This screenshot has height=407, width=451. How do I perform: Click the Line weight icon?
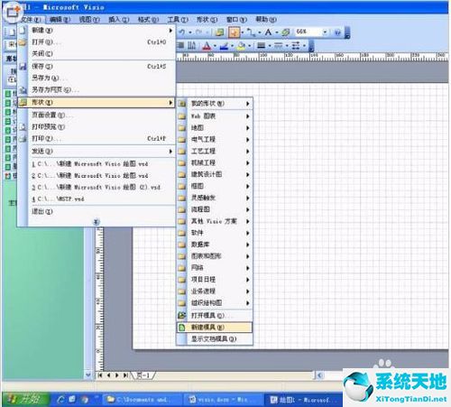pos(262,45)
